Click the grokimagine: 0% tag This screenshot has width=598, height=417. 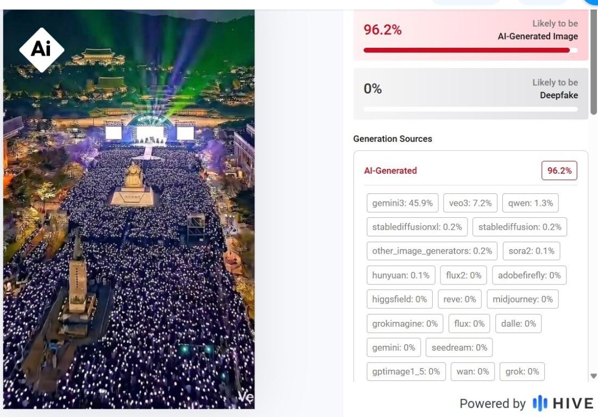pyautogui.click(x=404, y=324)
